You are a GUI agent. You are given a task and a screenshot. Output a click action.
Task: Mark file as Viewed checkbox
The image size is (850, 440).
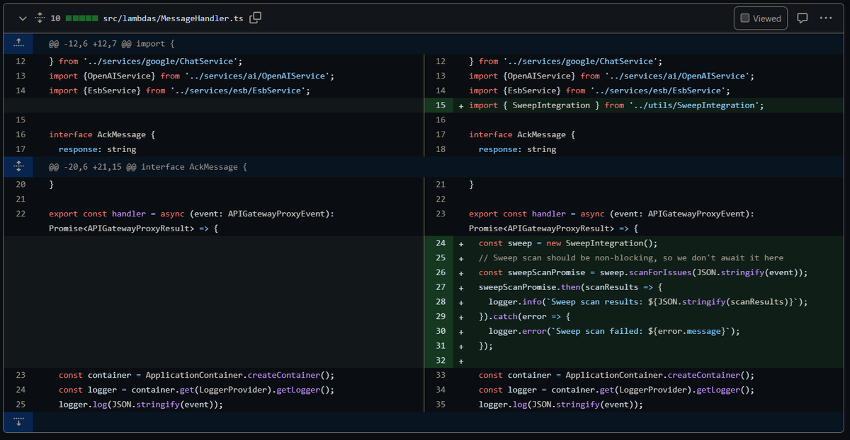[761, 18]
